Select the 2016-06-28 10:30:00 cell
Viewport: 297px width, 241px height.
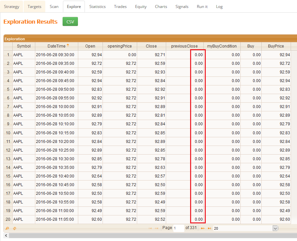tap(57, 159)
